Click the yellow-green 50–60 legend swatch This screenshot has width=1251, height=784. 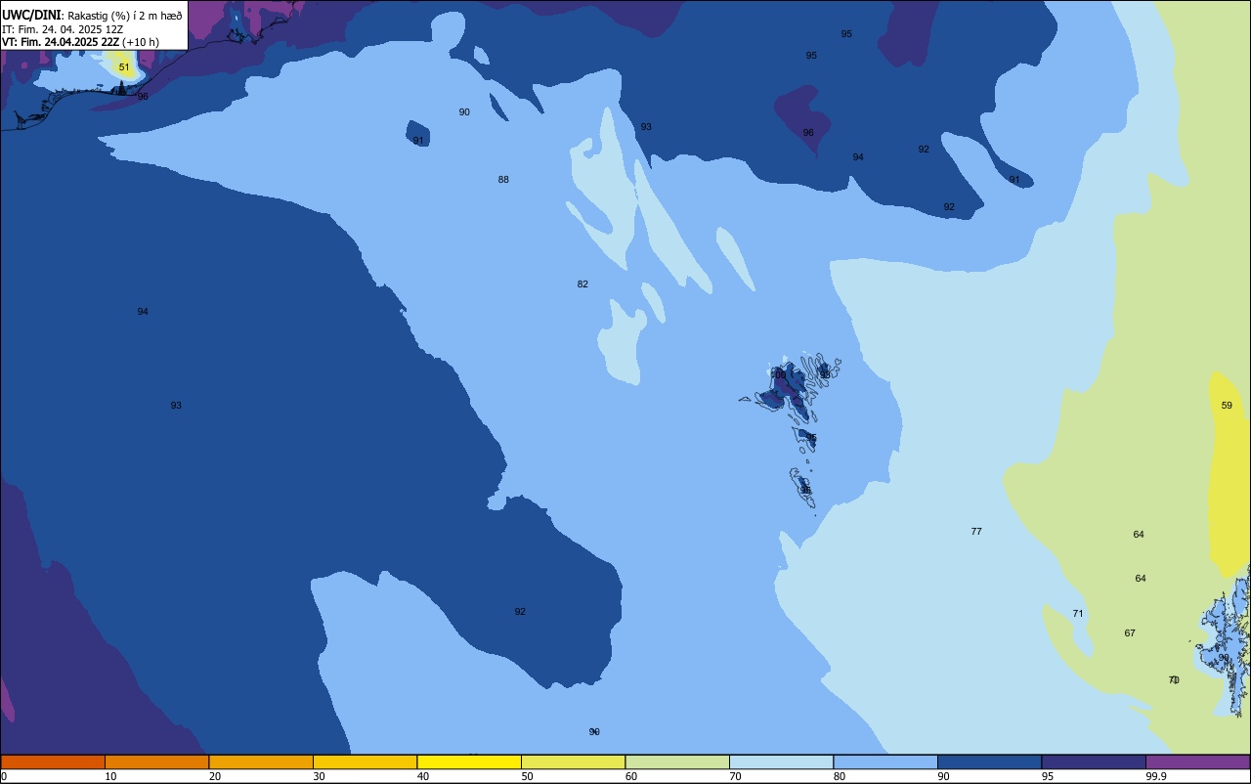pos(573,762)
